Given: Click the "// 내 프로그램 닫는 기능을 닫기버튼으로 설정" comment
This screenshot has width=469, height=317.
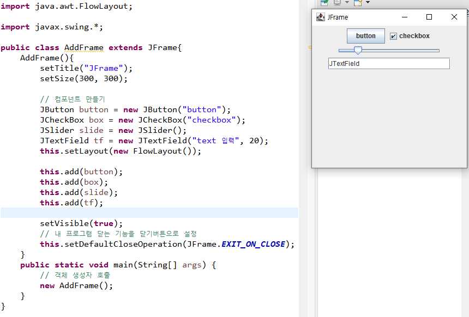Looking at the screenshot, I should pos(118,234).
